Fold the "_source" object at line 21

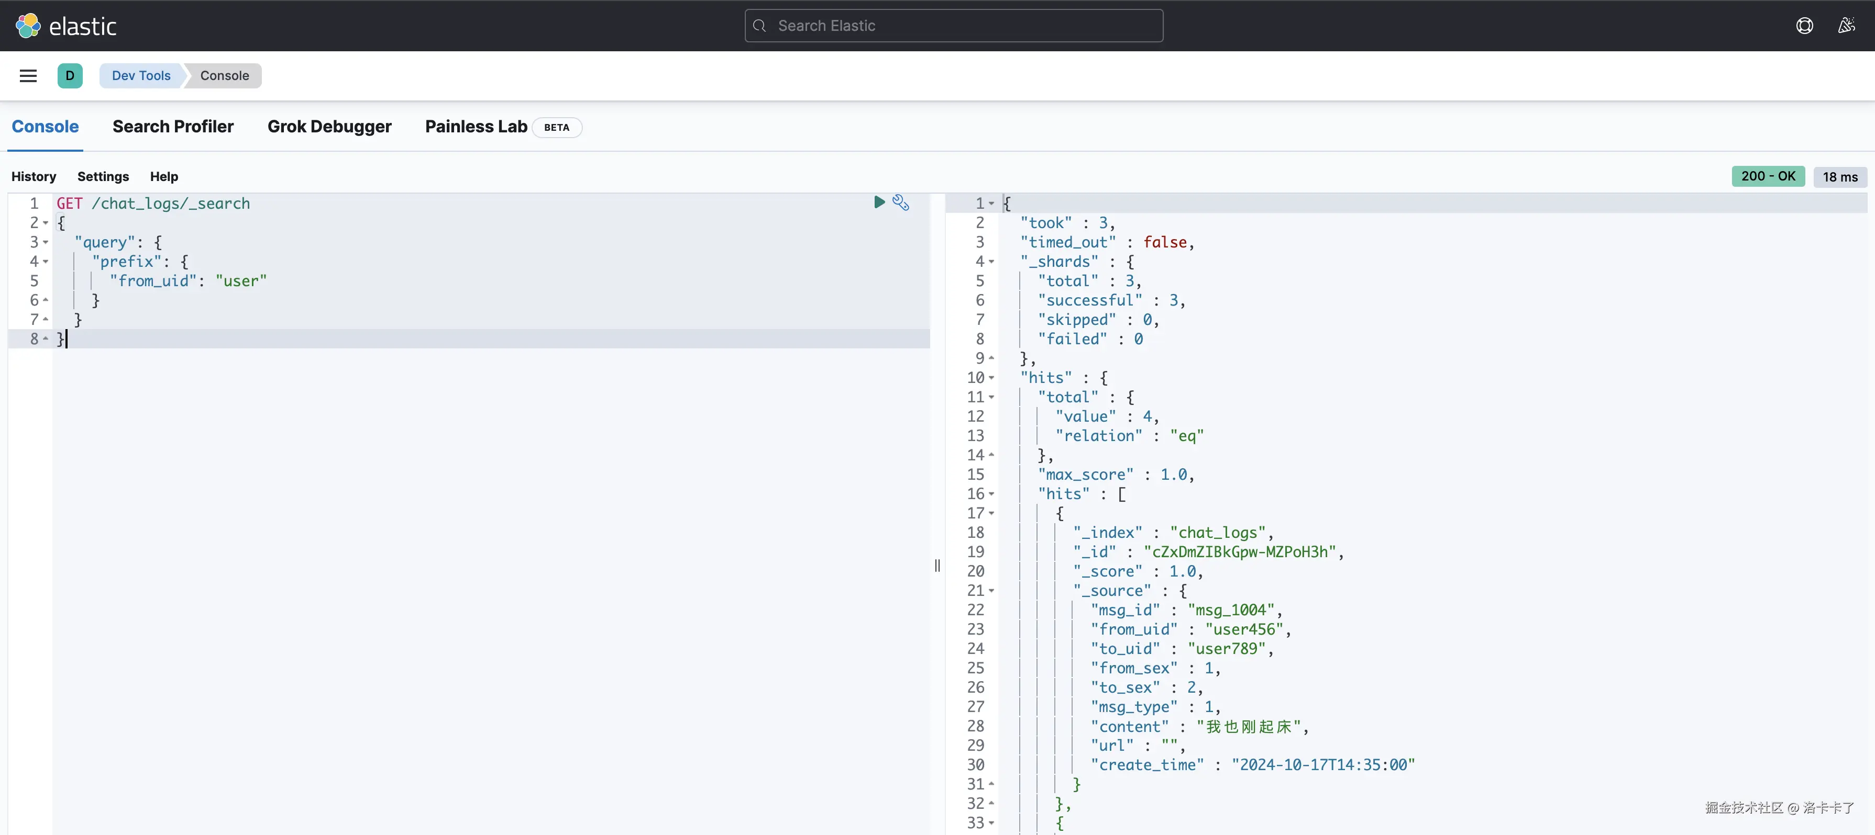(x=991, y=591)
